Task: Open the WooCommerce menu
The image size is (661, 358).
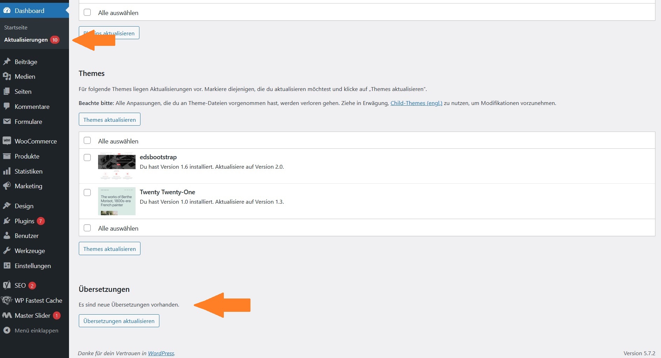Action: pos(34,141)
